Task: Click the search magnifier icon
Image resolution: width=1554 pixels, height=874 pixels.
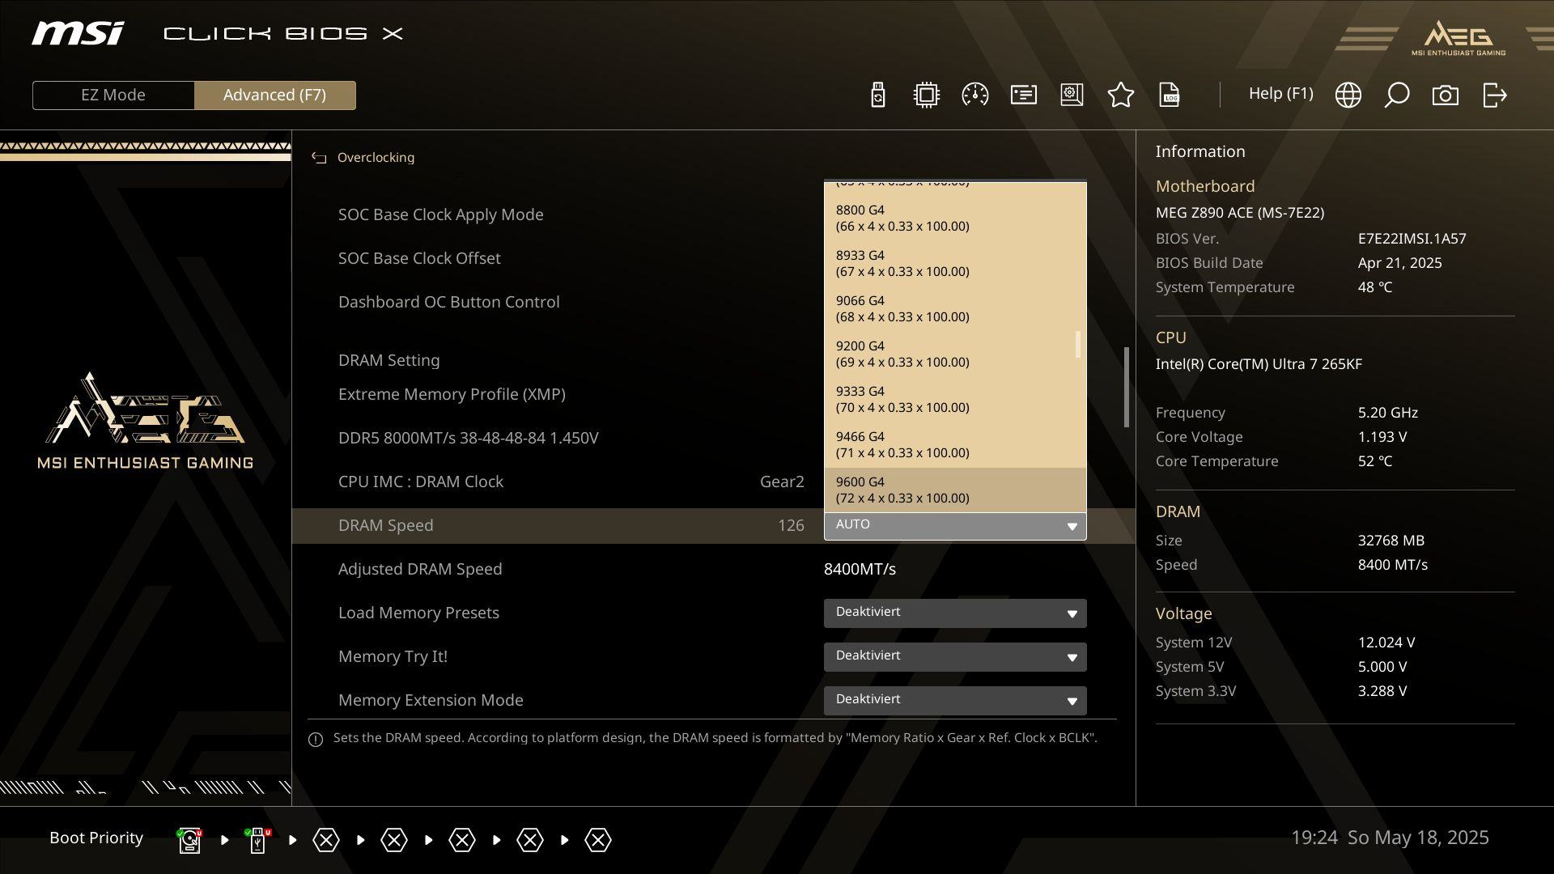Action: tap(1396, 95)
